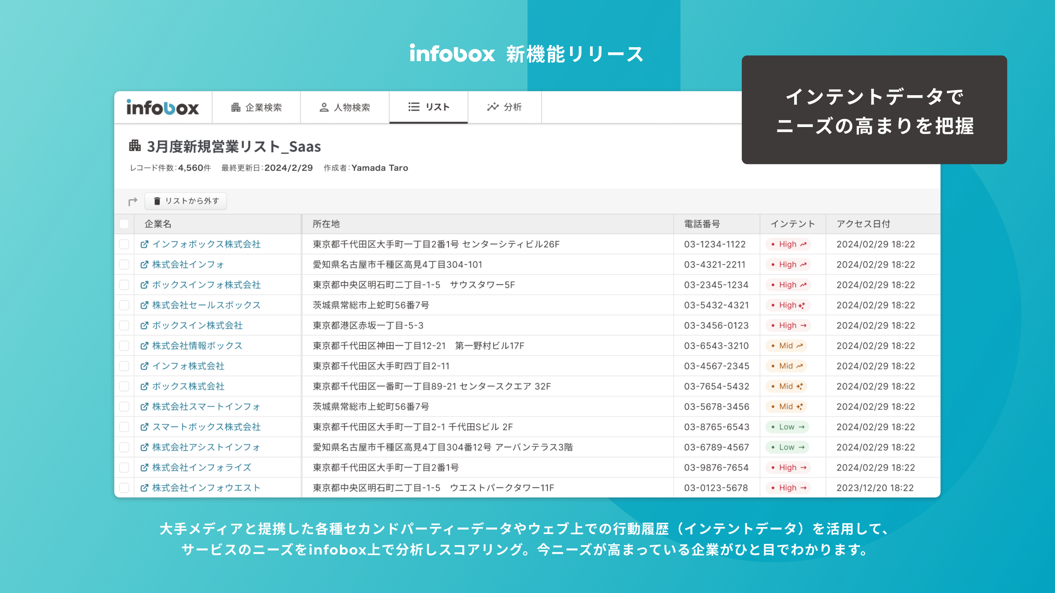Toggle the select-all checkbox in header
Image resolution: width=1055 pixels, height=593 pixels.
pos(124,224)
